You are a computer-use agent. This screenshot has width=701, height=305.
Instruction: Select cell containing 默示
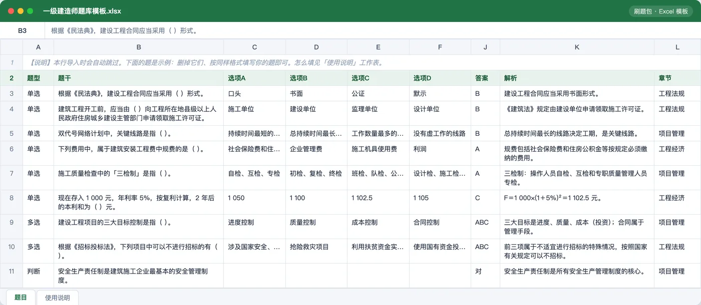click(440, 93)
